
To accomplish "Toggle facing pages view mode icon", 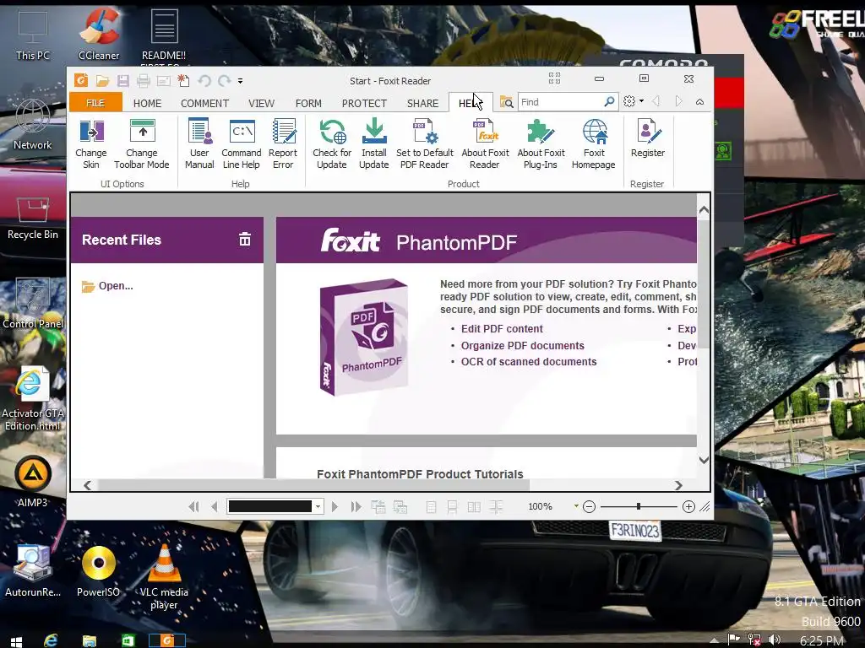I will [474, 507].
